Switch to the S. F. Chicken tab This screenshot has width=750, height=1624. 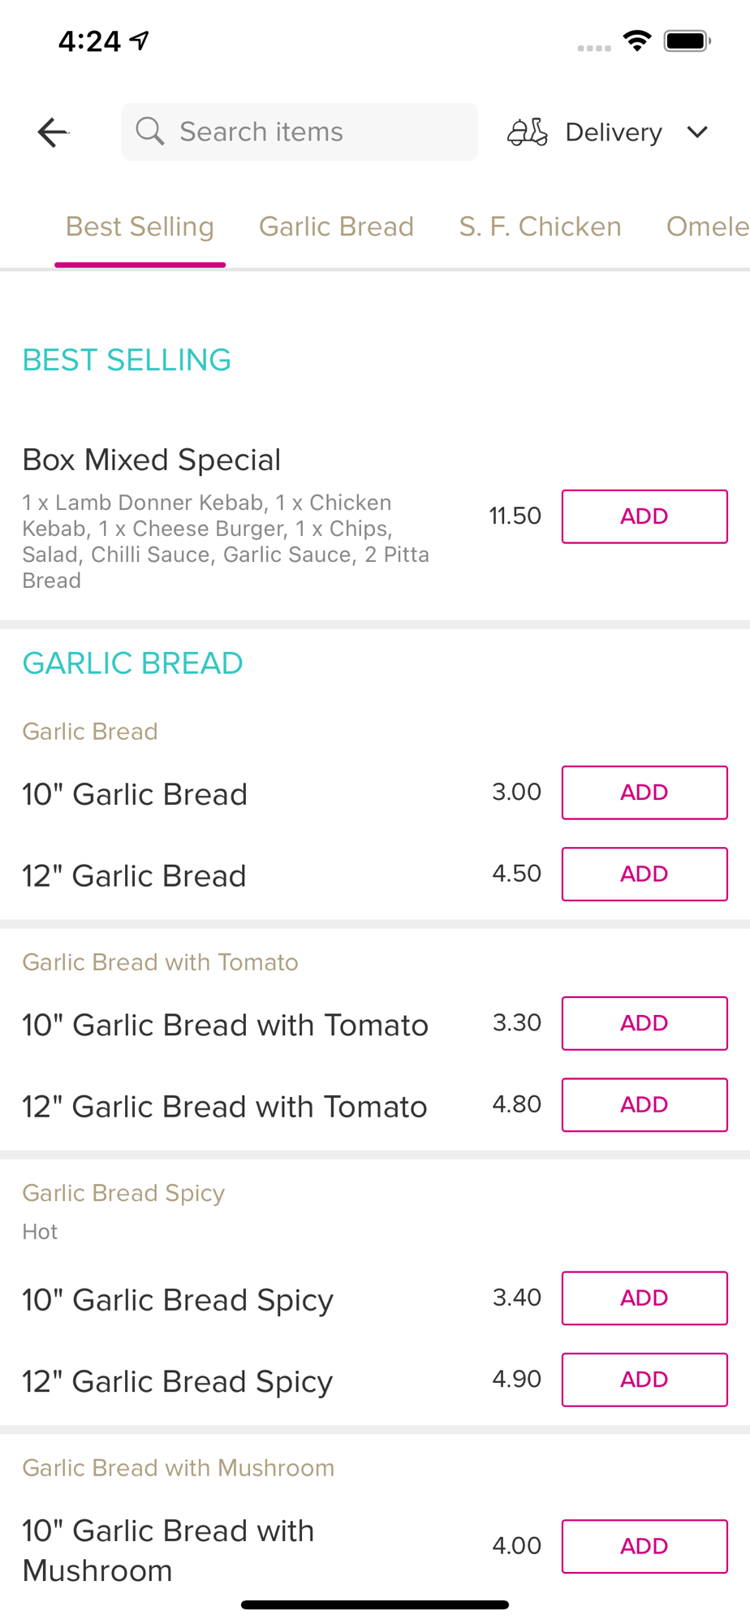[540, 227]
